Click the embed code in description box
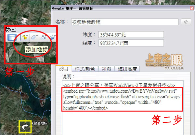Screen dimensions: 195x135 point(123,100)
